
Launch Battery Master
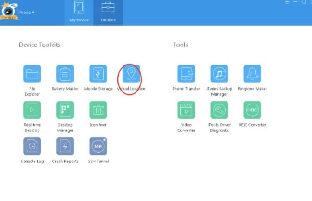coord(65,74)
